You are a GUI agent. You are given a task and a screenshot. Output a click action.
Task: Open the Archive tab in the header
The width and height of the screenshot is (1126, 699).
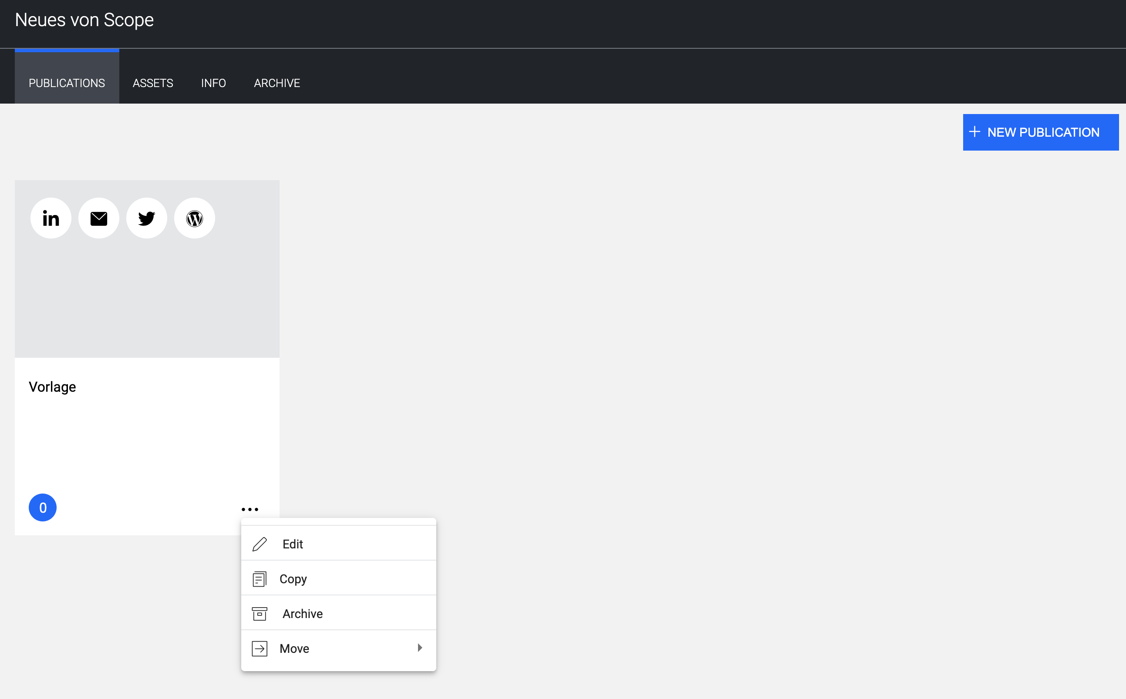coord(277,83)
